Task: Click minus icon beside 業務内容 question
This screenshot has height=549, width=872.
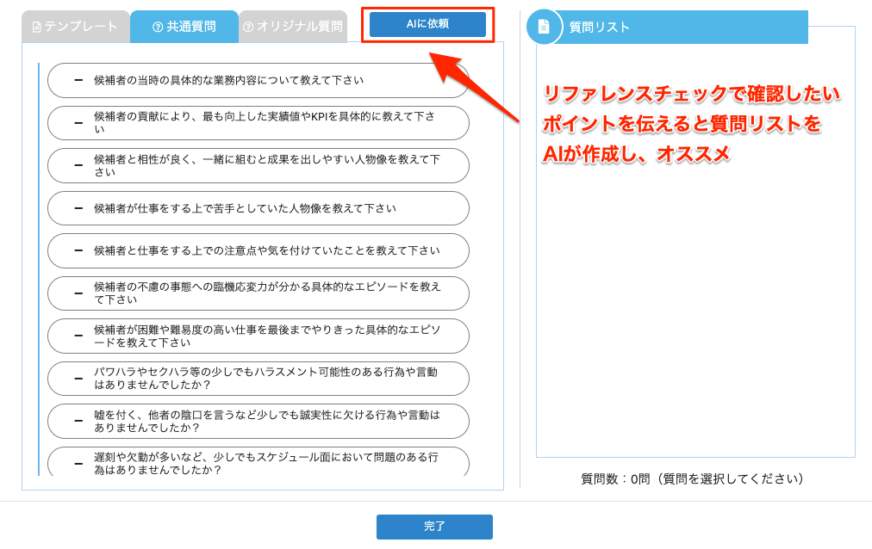Action: (78, 81)
